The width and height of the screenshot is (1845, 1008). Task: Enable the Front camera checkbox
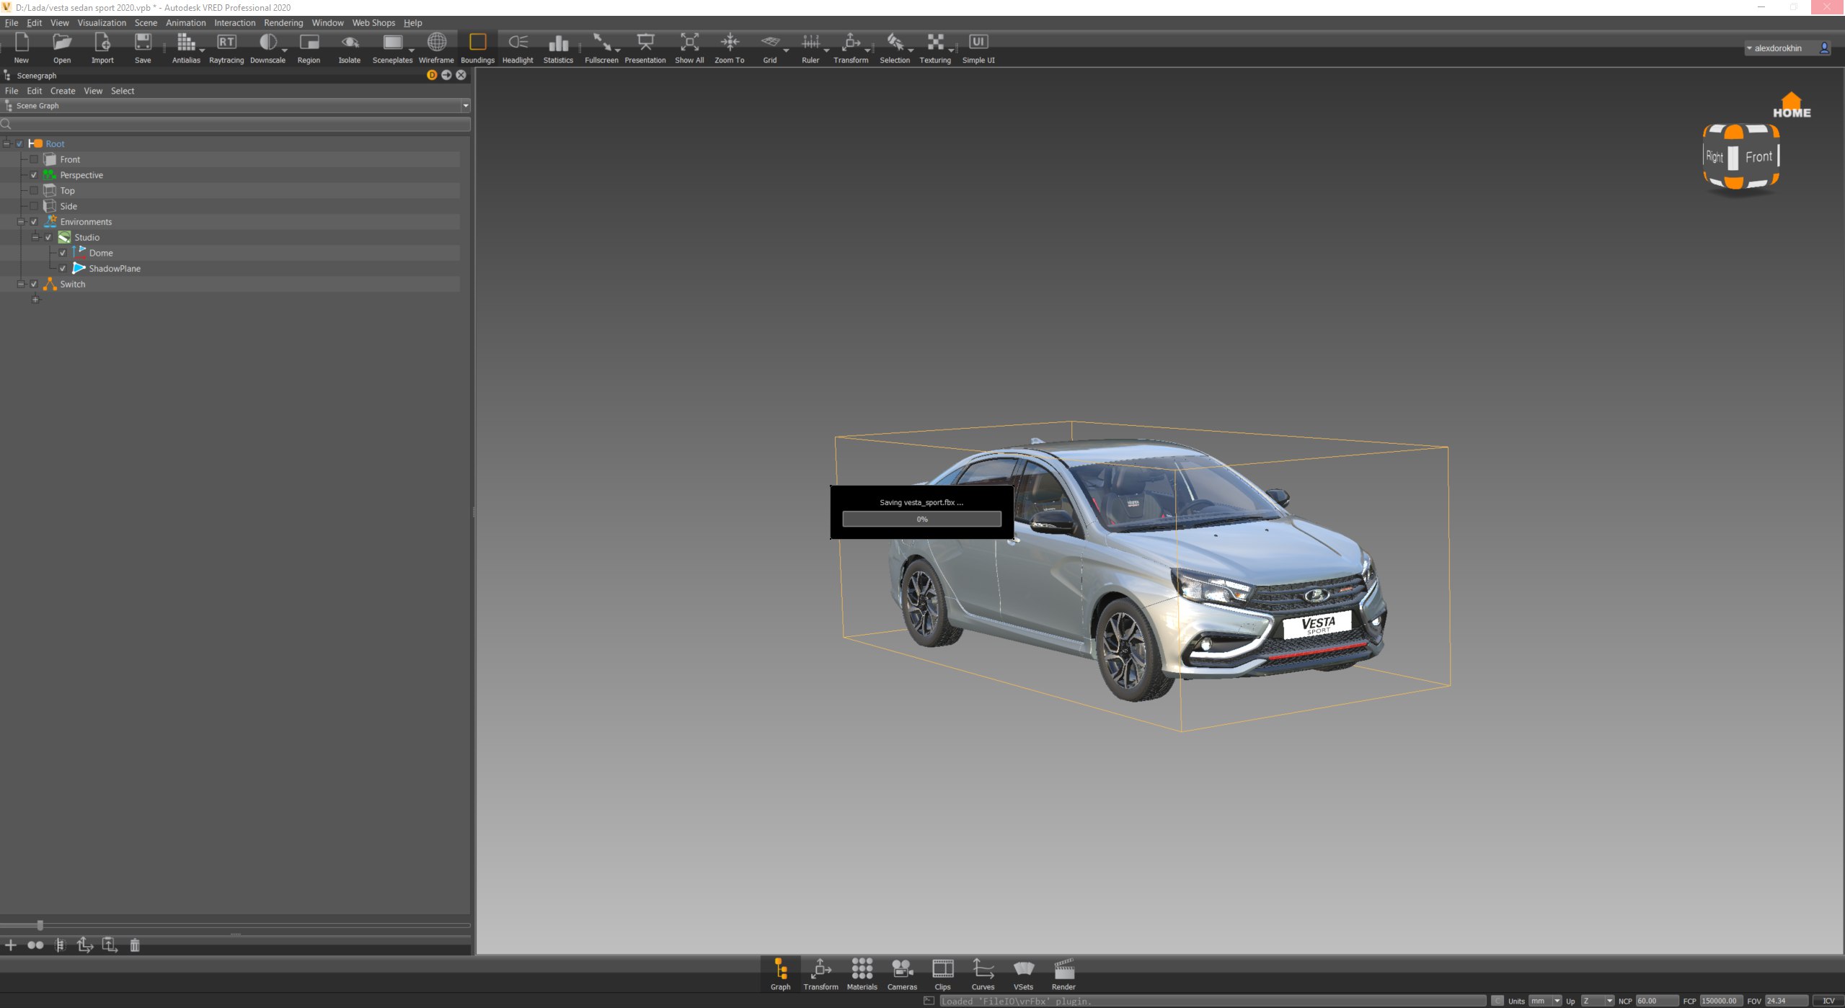click(x=34, y=159)
